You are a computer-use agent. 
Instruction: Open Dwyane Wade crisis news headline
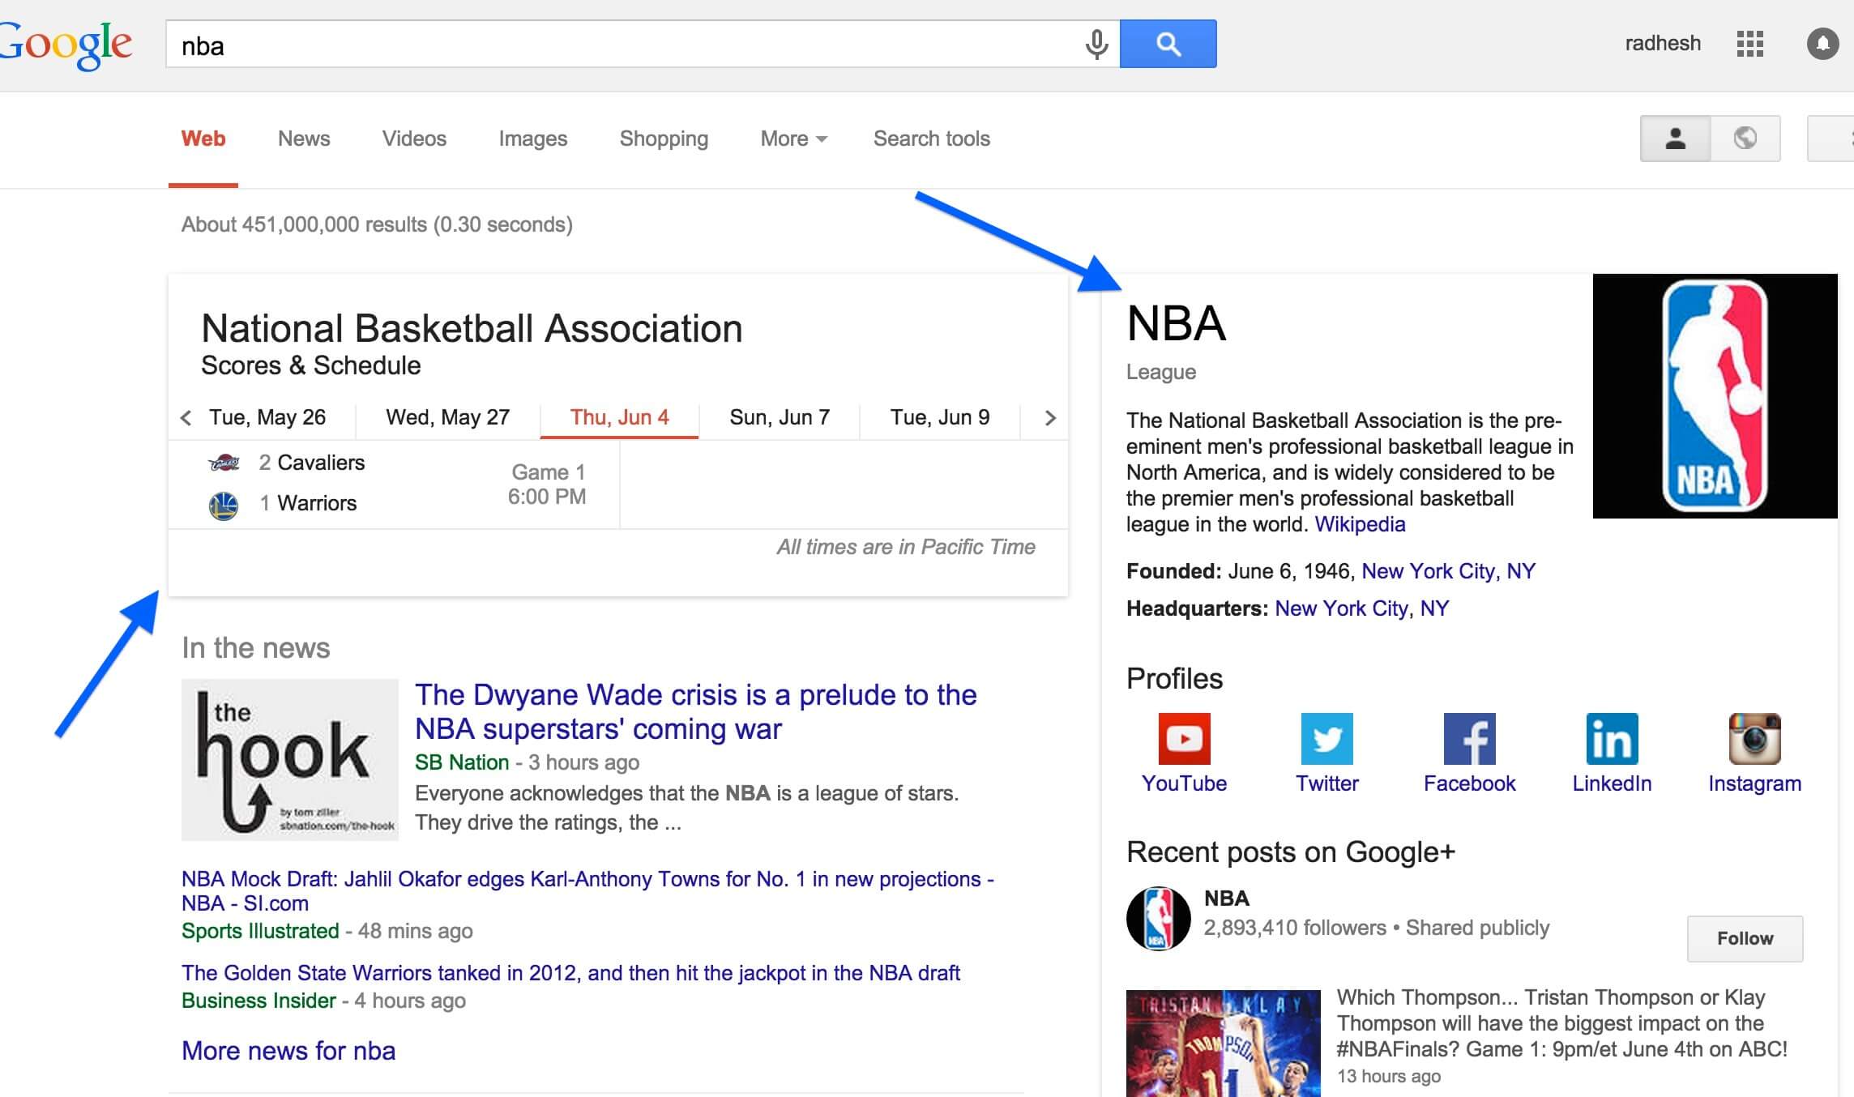point(695,711)
